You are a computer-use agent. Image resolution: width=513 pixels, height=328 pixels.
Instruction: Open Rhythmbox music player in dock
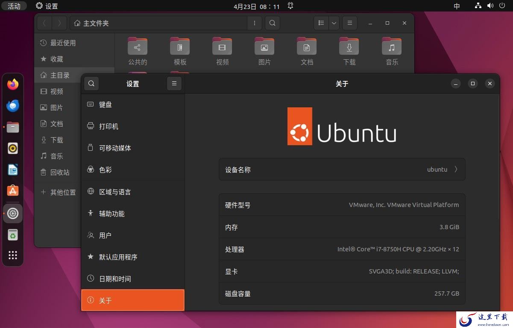click(x=13, y=148)
